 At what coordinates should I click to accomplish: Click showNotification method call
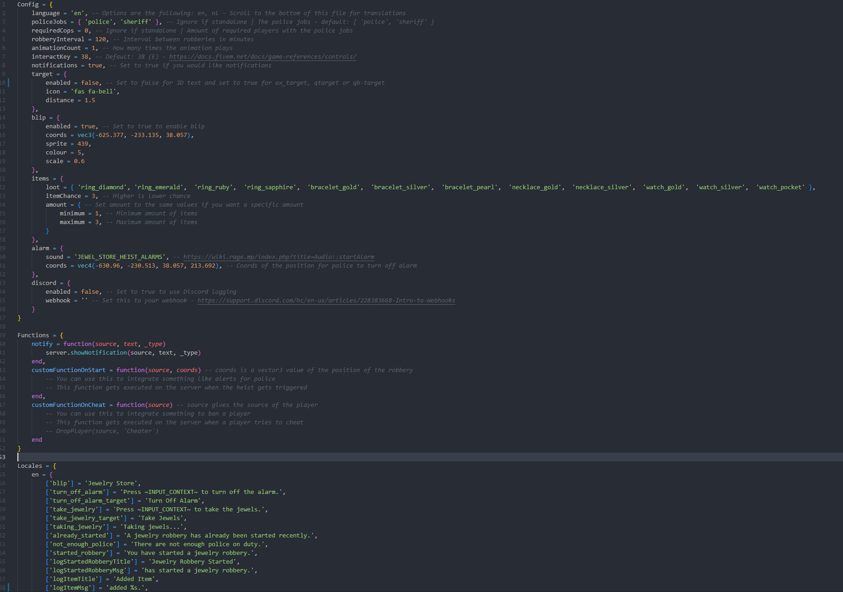pos(99,353)
